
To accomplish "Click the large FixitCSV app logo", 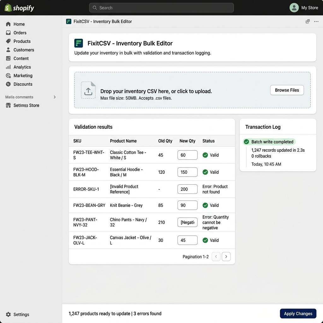I will click(79, 43).
